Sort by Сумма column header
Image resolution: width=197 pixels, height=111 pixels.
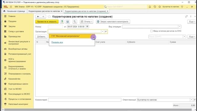coord(182,42)
